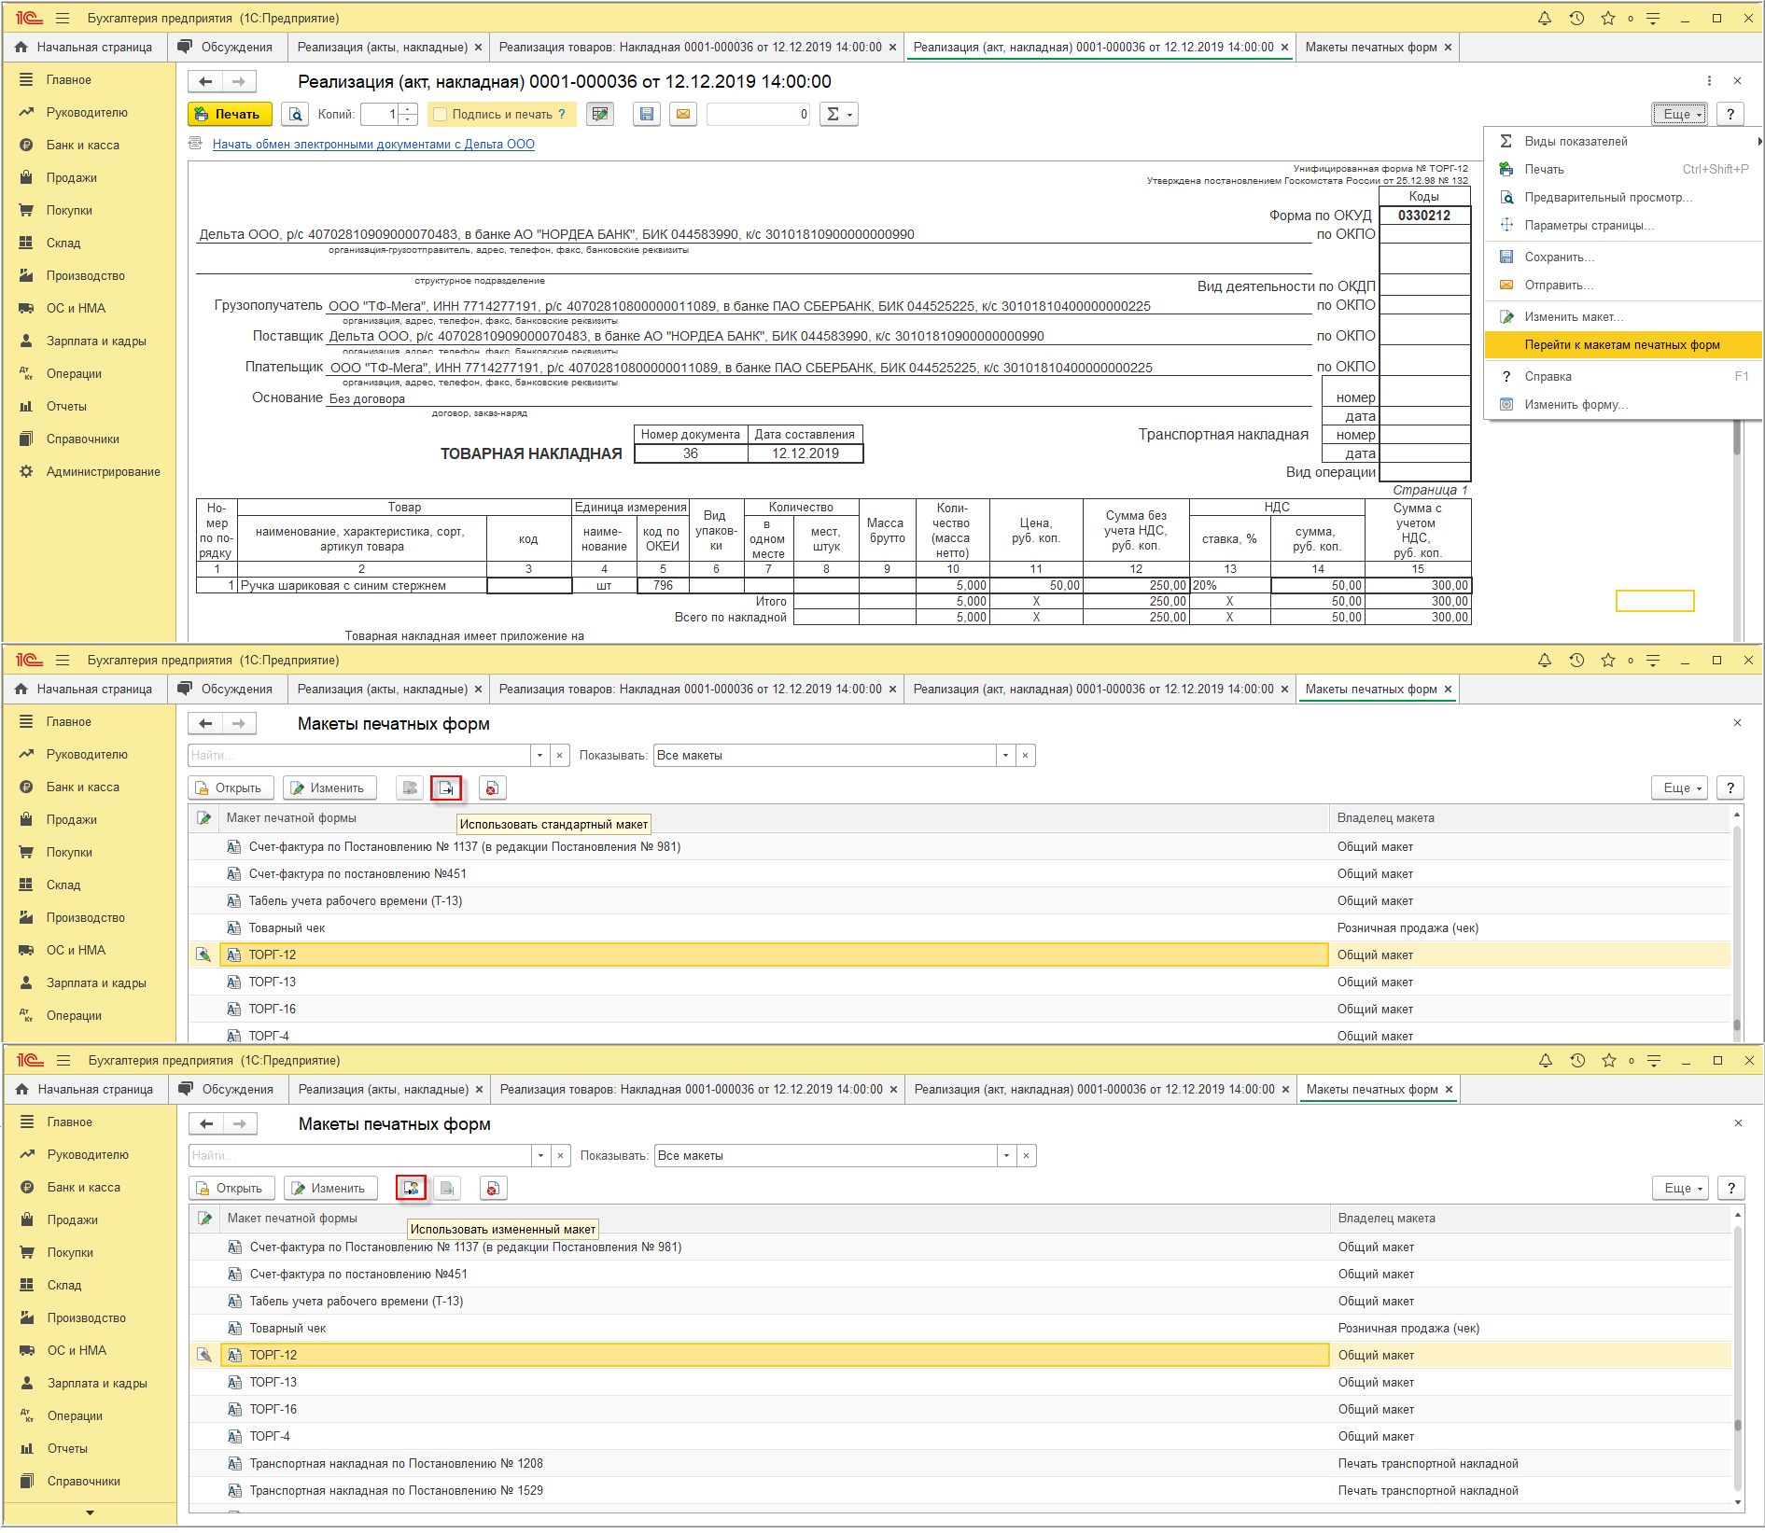Open Изменить форму from the menu
The image size is (1765, 1533).
pyautogui.click(x=1623, y=404)
